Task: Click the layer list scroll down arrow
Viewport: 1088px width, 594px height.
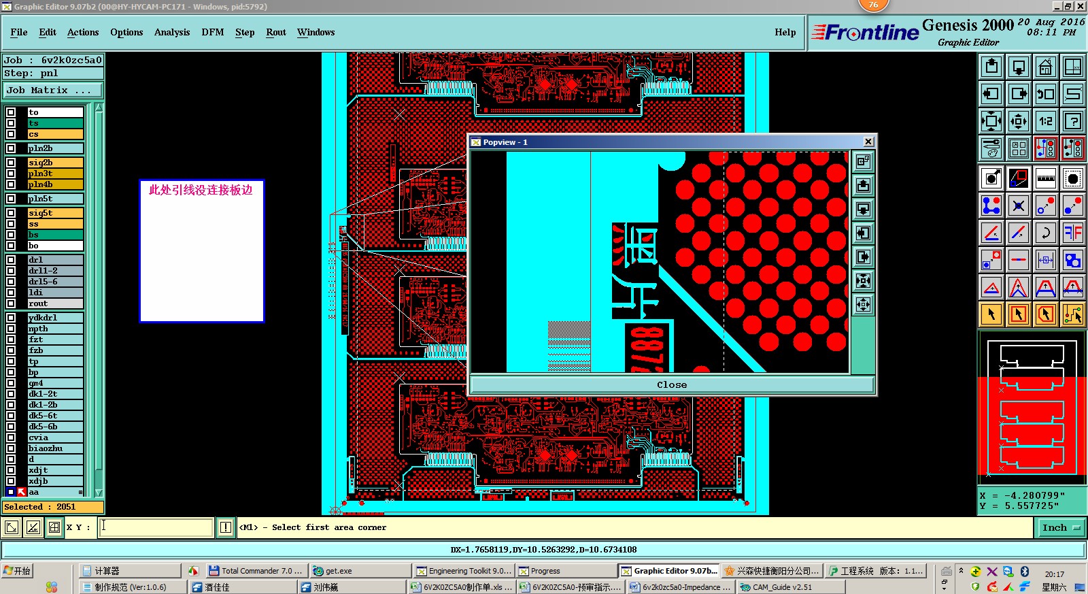Action: click(99, 493)
